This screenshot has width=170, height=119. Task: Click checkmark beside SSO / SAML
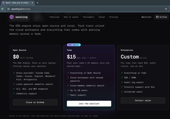pyautogui.click(x=122, y=77)
